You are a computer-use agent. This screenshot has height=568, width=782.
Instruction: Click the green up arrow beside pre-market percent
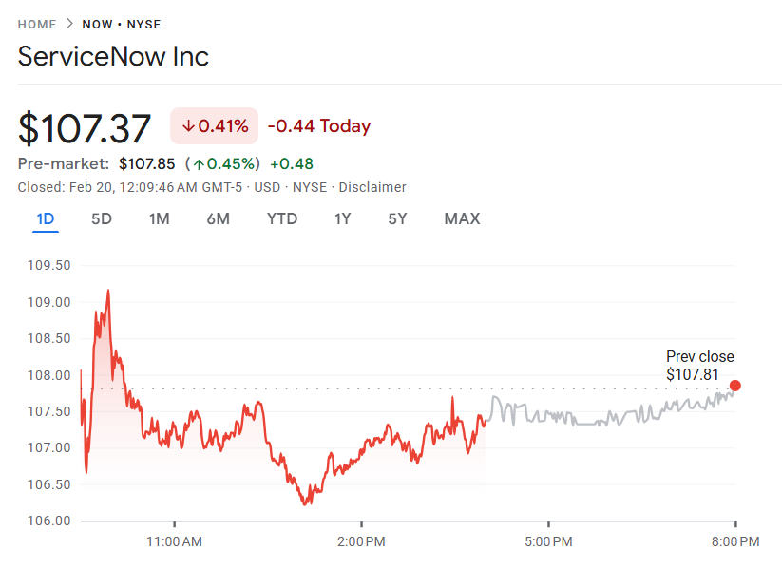pyautogui.click(x=199, y=163)
